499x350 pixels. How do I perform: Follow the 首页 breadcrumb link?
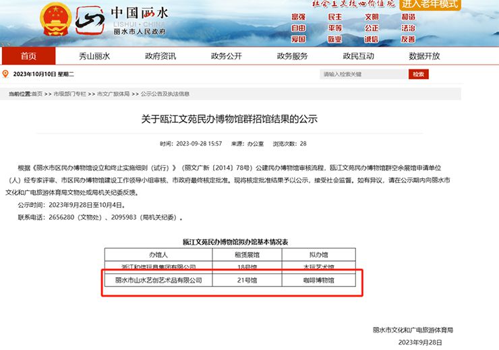[x=36, y=94]
